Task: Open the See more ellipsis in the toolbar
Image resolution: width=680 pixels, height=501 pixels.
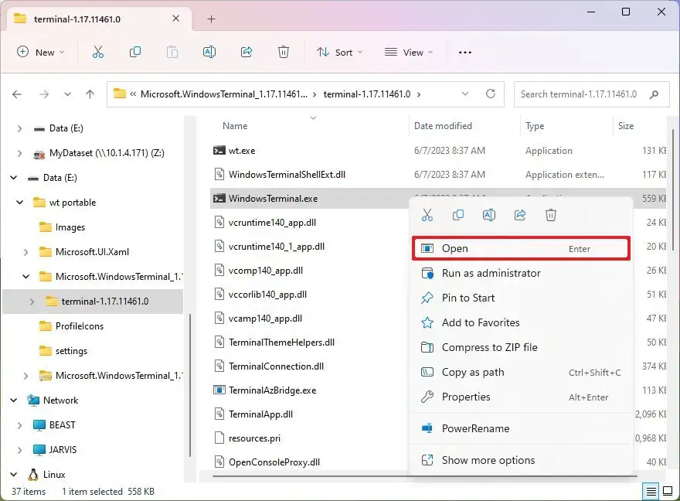Action: click(464, 52)
